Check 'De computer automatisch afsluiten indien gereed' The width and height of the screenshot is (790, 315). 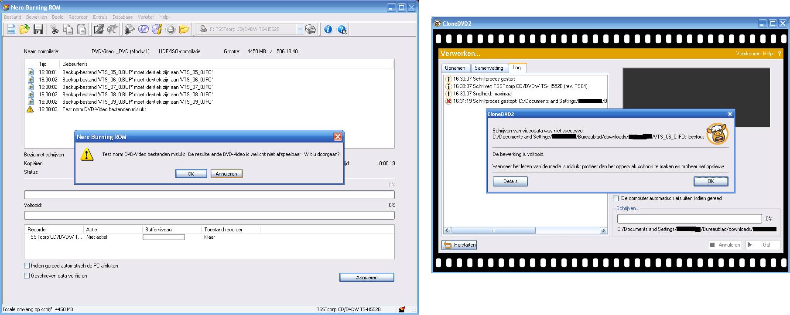tap(616, 198)
